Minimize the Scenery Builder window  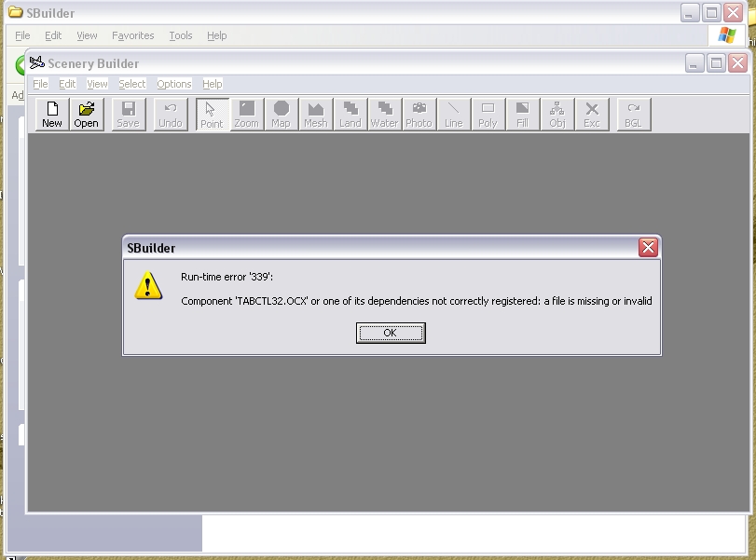pos(694,63)
